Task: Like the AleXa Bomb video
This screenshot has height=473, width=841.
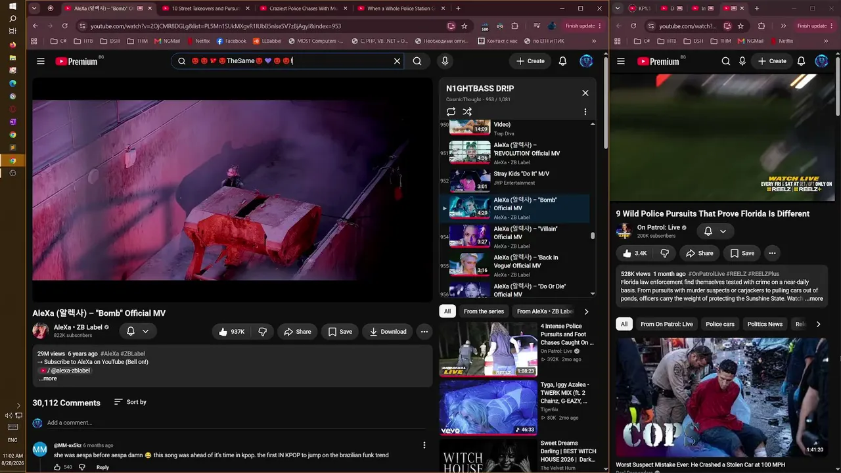Action: pyautogui.click(x=231, y=332)
